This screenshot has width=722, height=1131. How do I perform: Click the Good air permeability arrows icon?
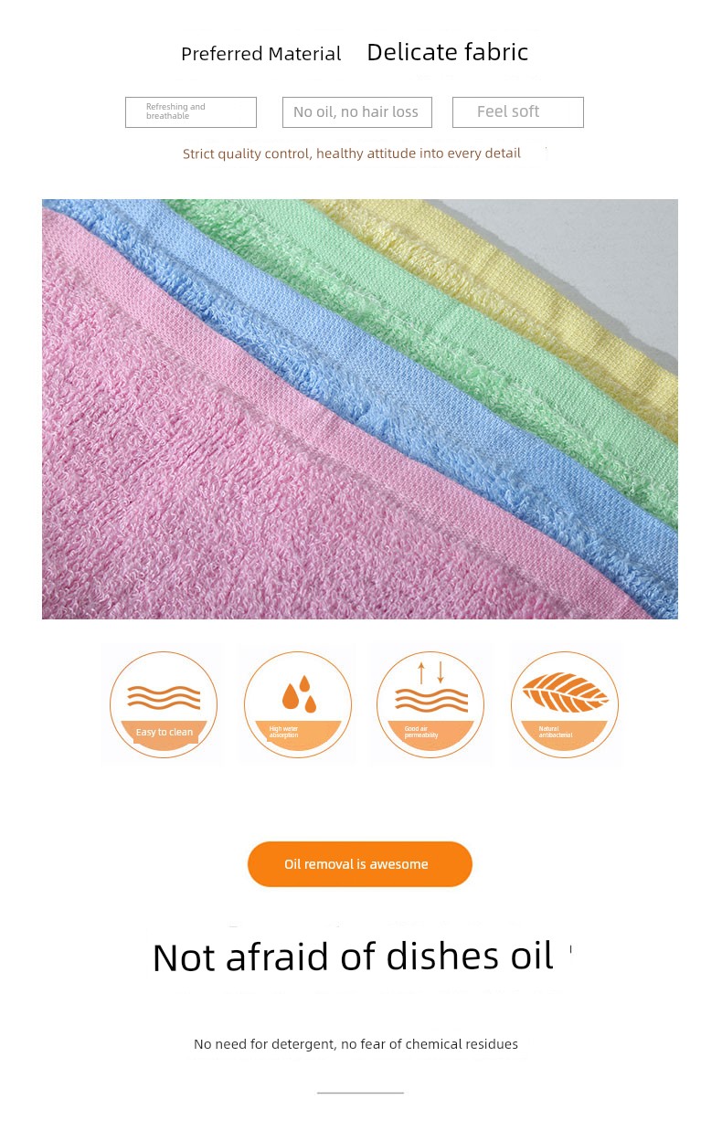click(430, 704)
